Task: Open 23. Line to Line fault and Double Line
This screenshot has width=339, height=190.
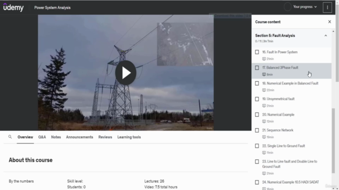Action: (291, 167)
